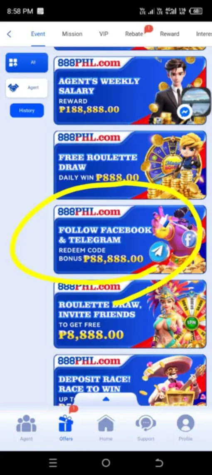
Task: Tap Android recent apps menu icon
Action: tap(53, 463)
